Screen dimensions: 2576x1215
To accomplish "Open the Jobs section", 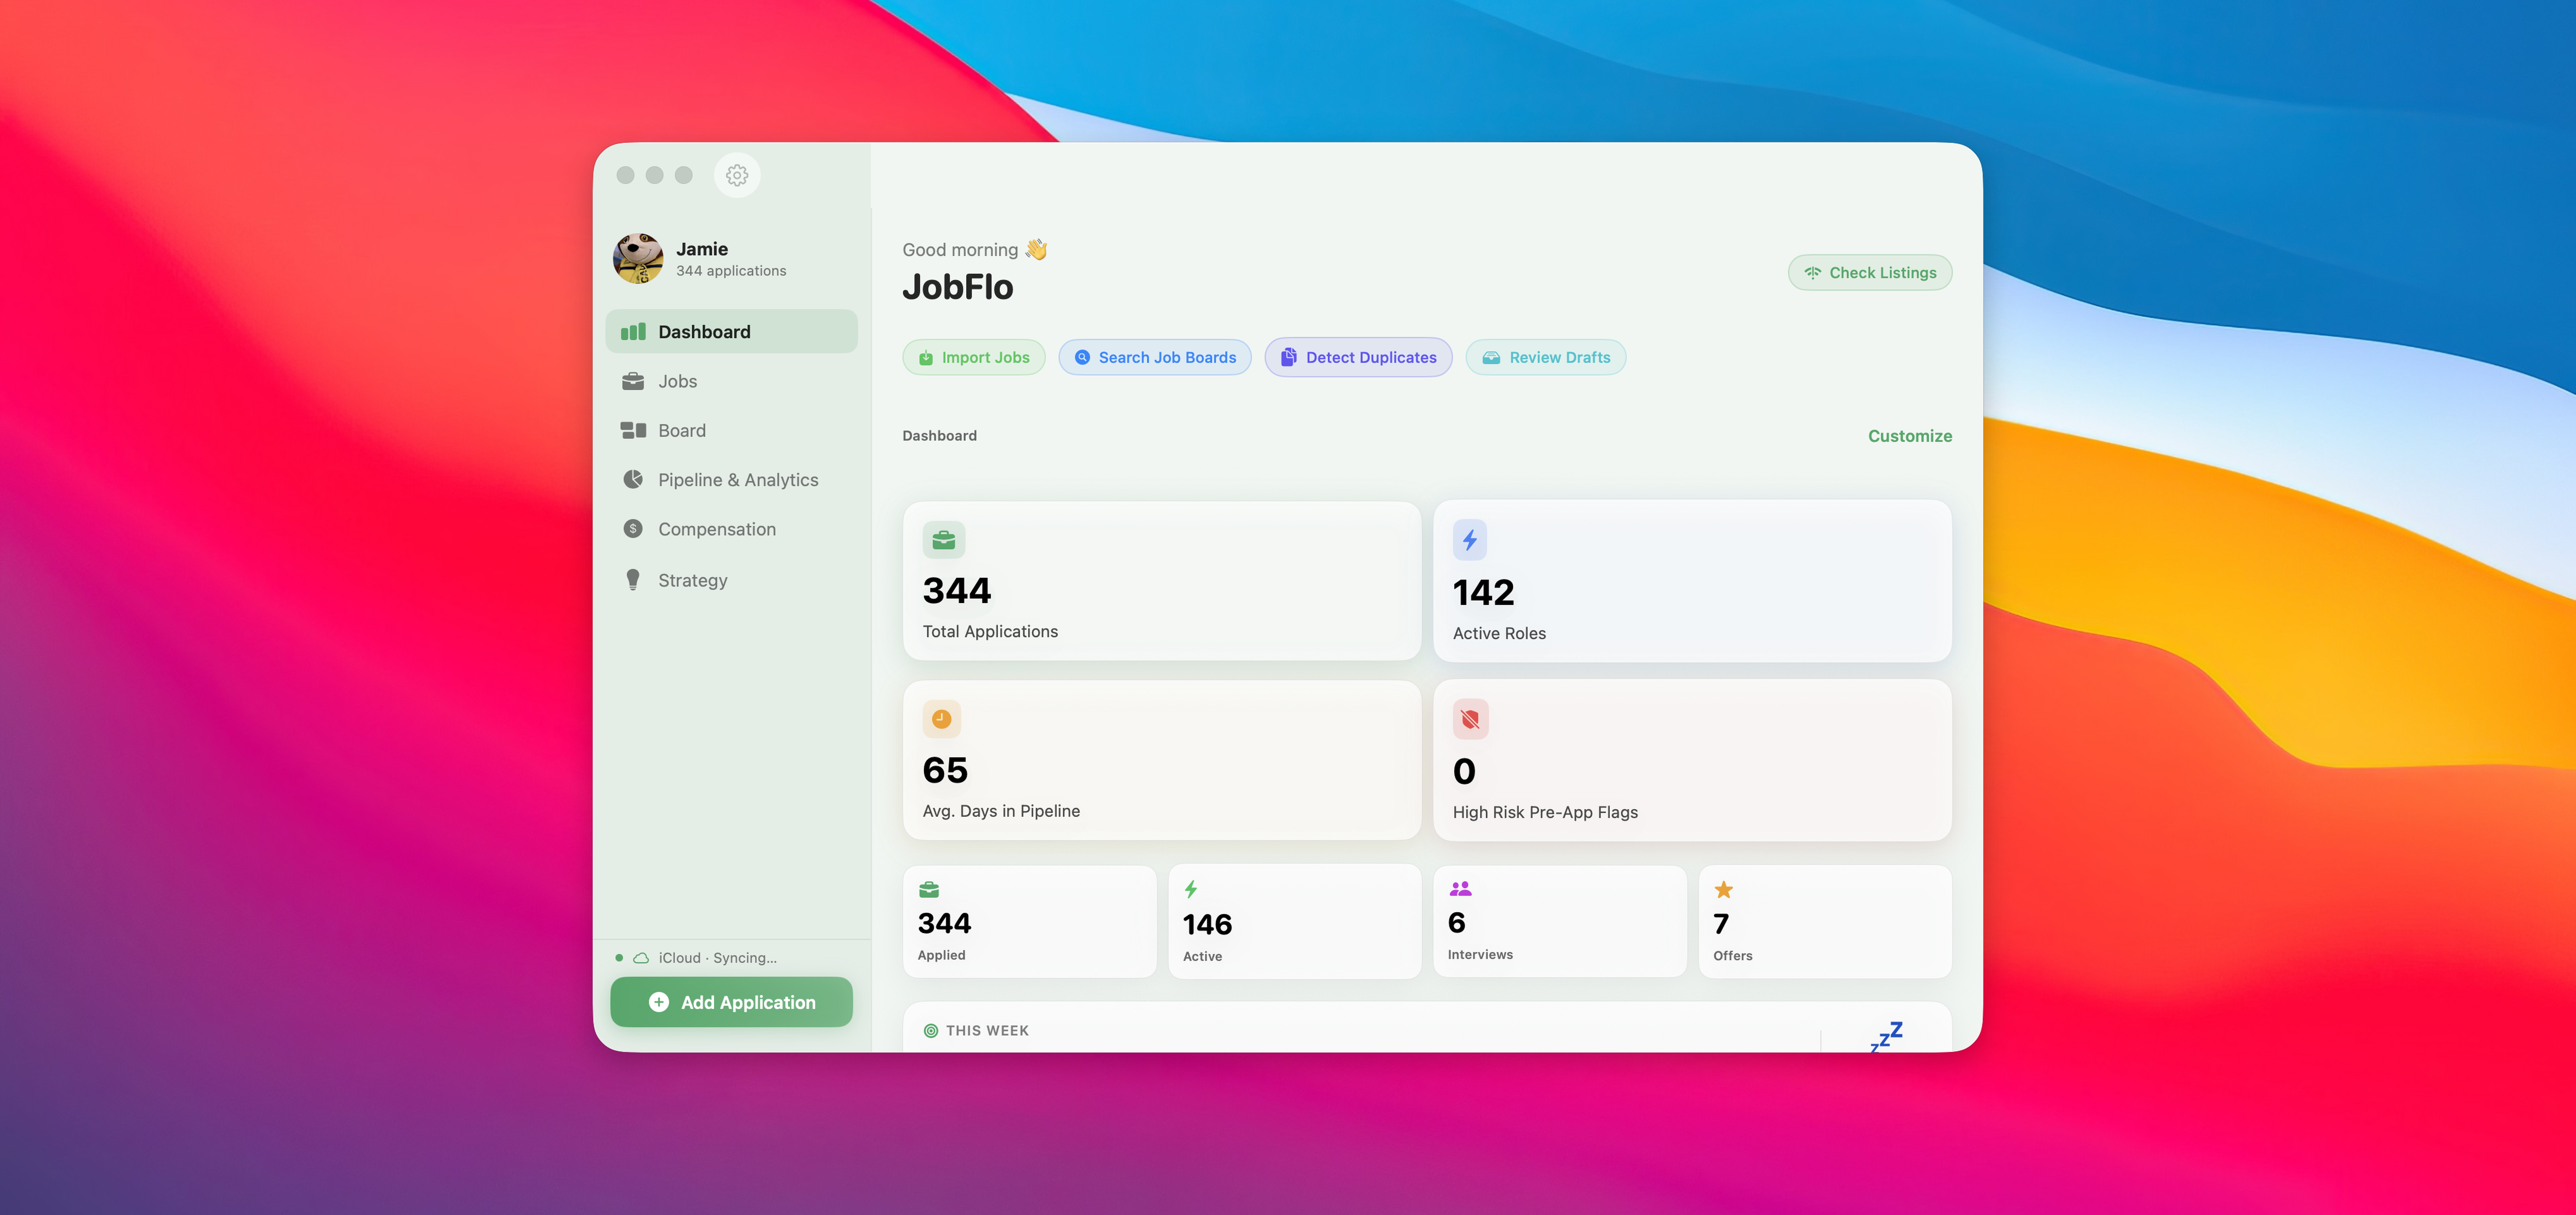I will tap(731, 381).
